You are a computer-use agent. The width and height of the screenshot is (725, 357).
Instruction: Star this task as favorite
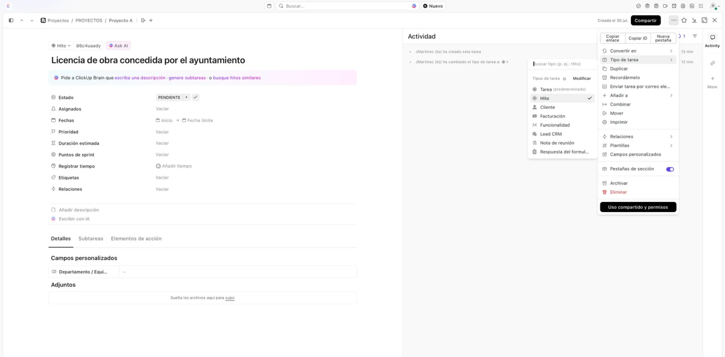685,20
